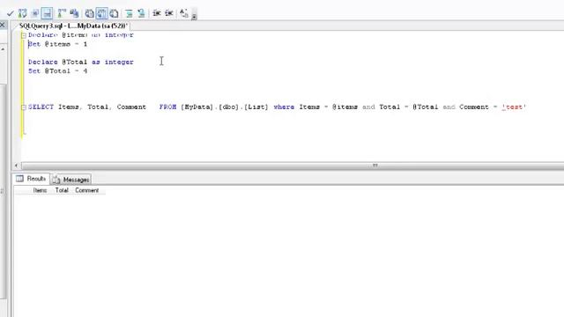Toggle Include Actual Execution Plan
Screen dimensions: 564x317
click(x=62, y=13)
